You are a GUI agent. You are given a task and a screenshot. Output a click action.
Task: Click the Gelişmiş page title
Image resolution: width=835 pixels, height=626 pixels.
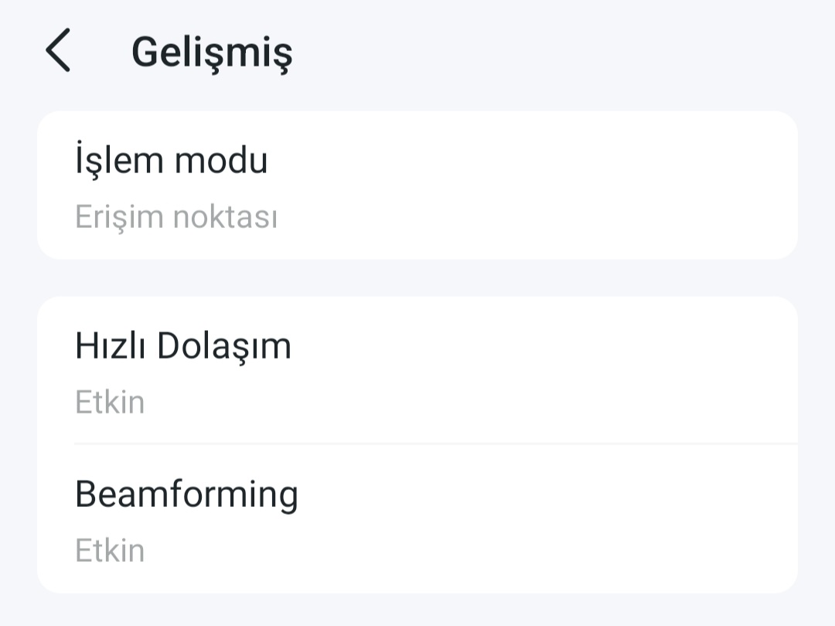[212, 53]
